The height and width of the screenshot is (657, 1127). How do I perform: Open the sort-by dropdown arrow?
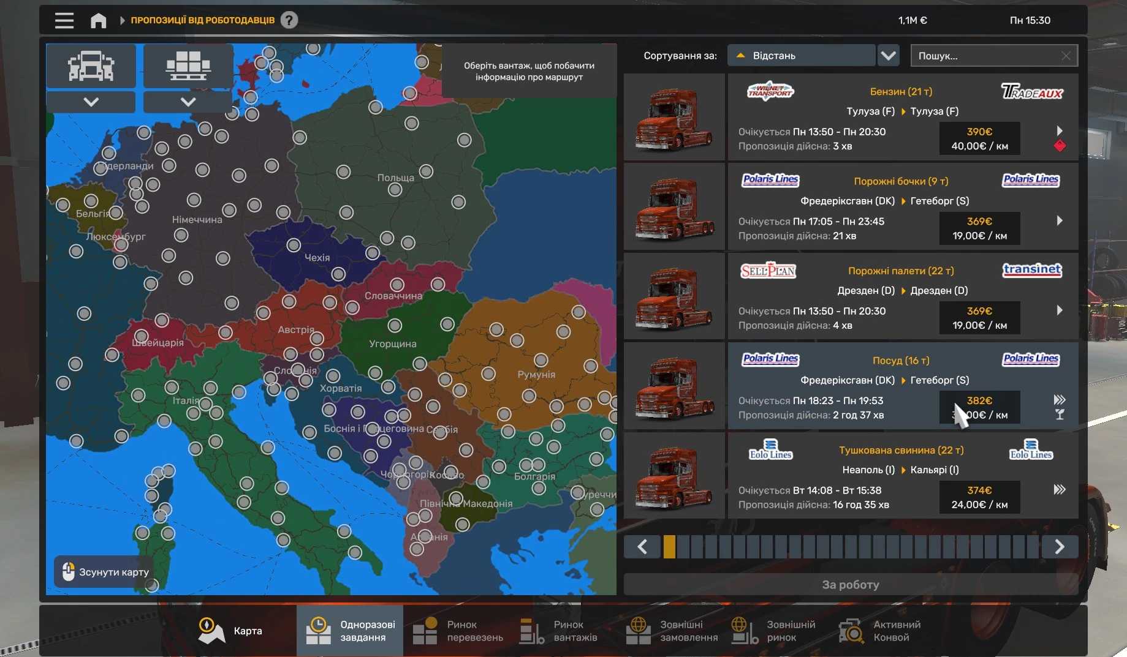coord(888,56)
